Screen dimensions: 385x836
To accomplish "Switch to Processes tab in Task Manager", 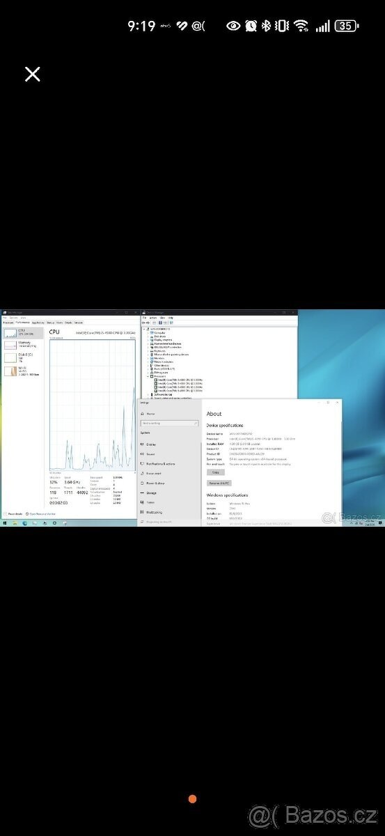I will (x=8, y=323).
